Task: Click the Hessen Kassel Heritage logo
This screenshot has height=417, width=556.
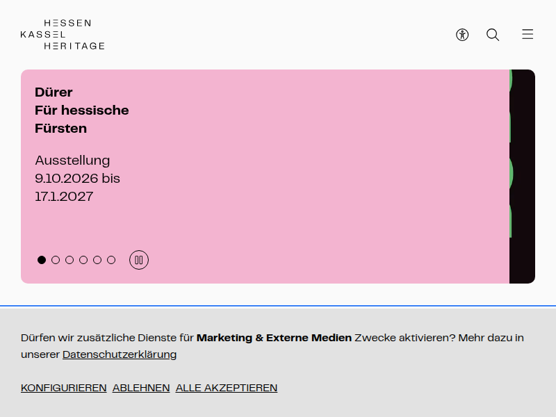Action: pyautogui.click(x=63, y=34)
